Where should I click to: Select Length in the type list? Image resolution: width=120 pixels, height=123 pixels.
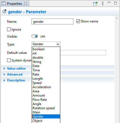click(x=46, y=79)
